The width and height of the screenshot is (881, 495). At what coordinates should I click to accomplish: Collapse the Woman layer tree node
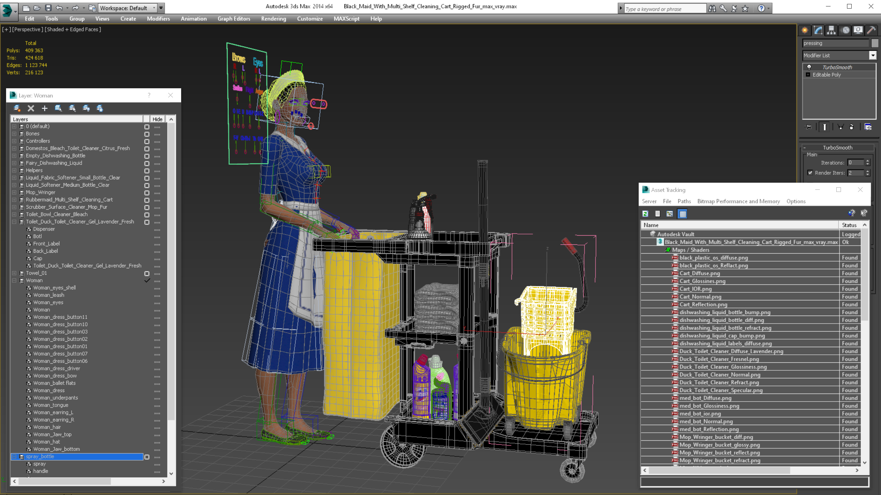pos(14,280)
